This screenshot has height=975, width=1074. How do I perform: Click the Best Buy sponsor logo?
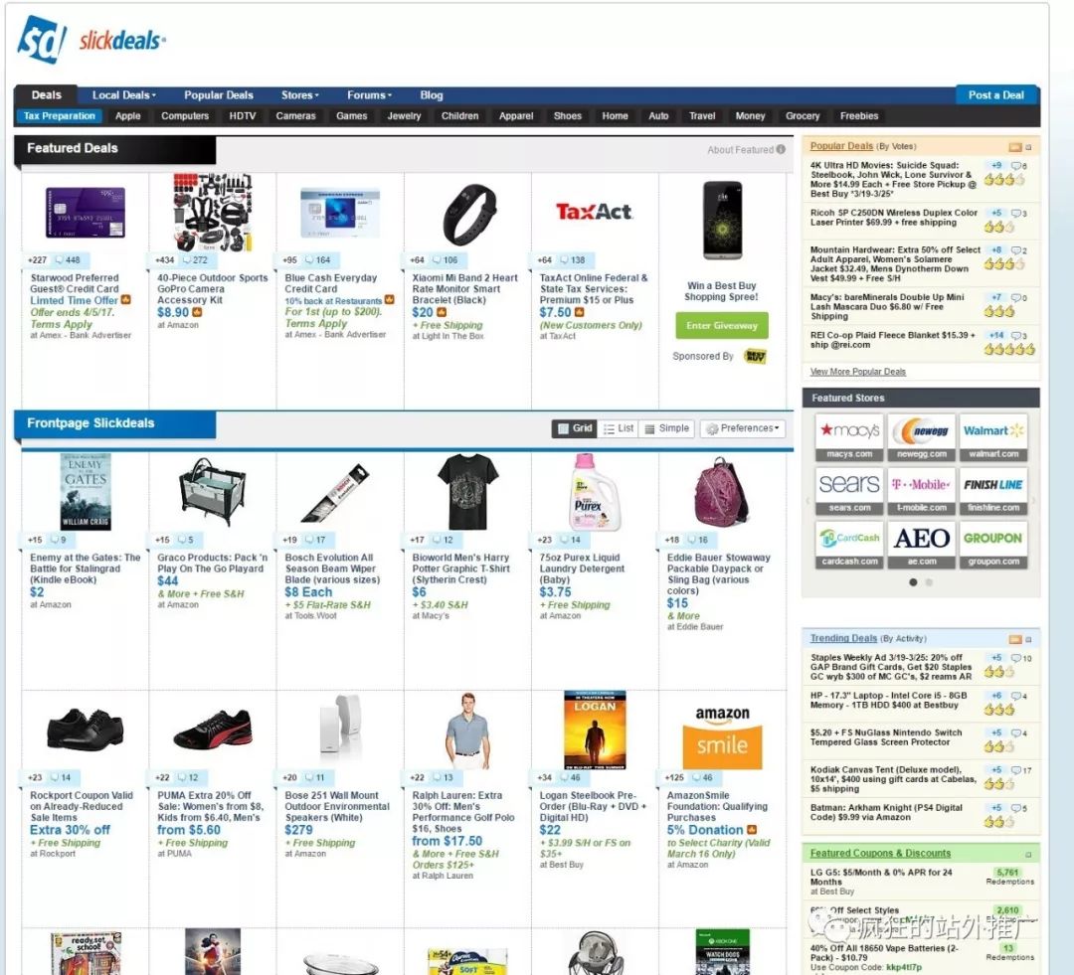click(x=755, y=356)
